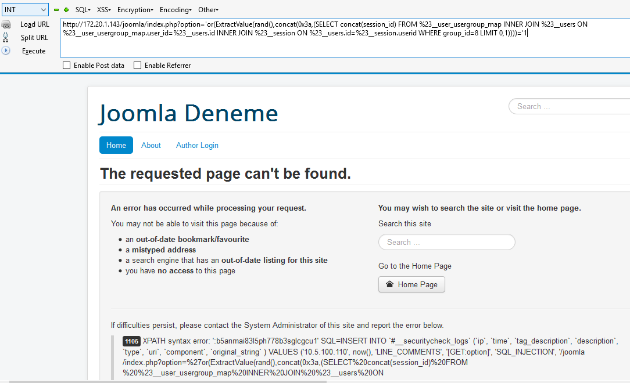Image resolution: width=630 pixels, height=383 pixels.
Task: Open the Other menu
Action: pyautogui.click(x=208, y=10)
